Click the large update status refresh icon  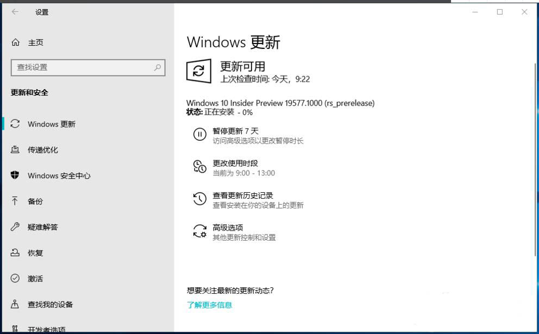pyautogui.click(x=199, y=71)
